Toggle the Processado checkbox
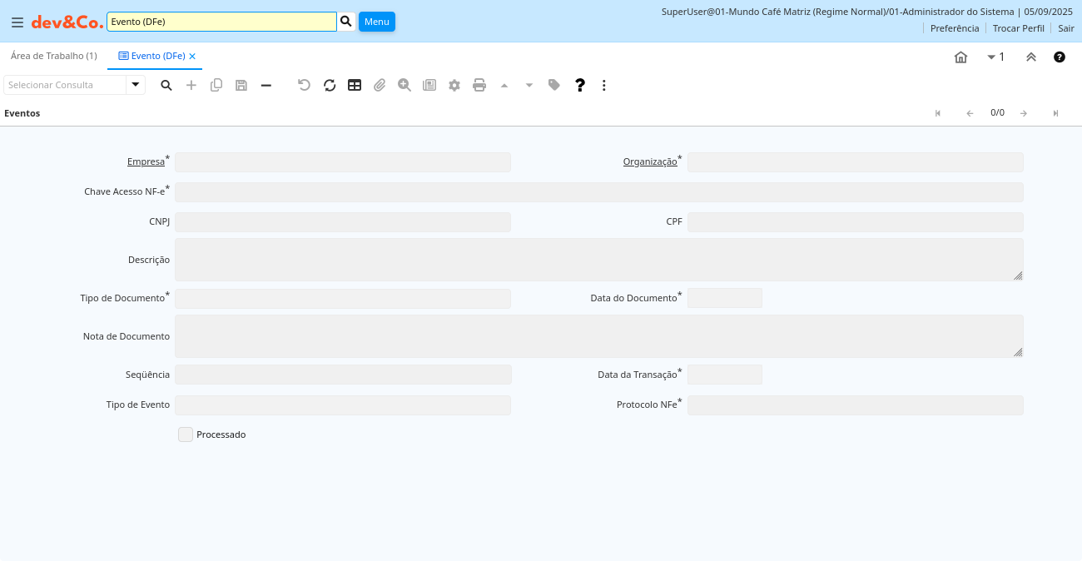 (x=186, y=434)
